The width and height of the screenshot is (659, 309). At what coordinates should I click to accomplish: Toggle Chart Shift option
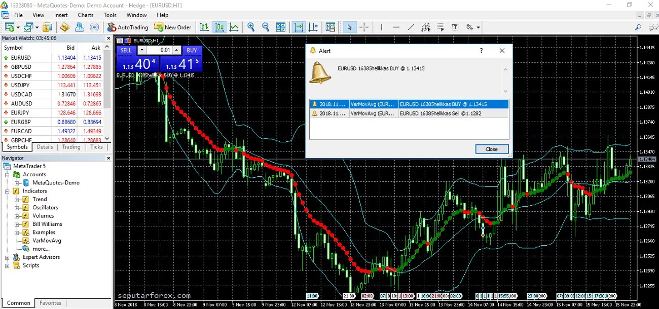tap(313, 27)
